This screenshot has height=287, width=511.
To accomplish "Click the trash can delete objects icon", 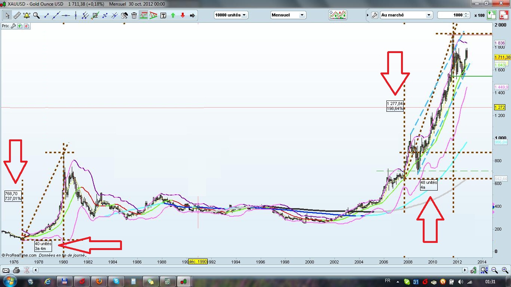I will click(134, 15).
